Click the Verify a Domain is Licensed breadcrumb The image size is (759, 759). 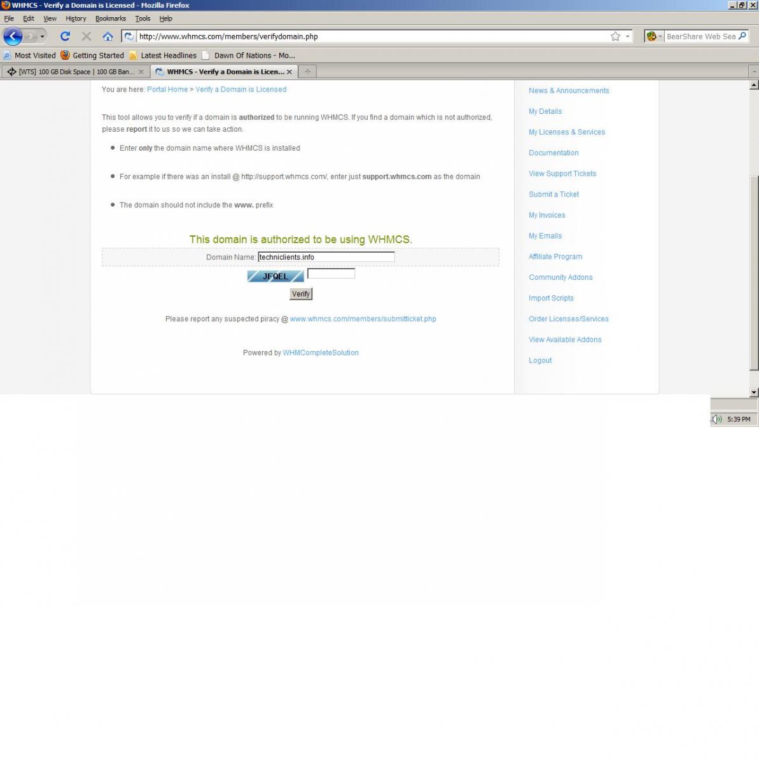coord(240,90)
